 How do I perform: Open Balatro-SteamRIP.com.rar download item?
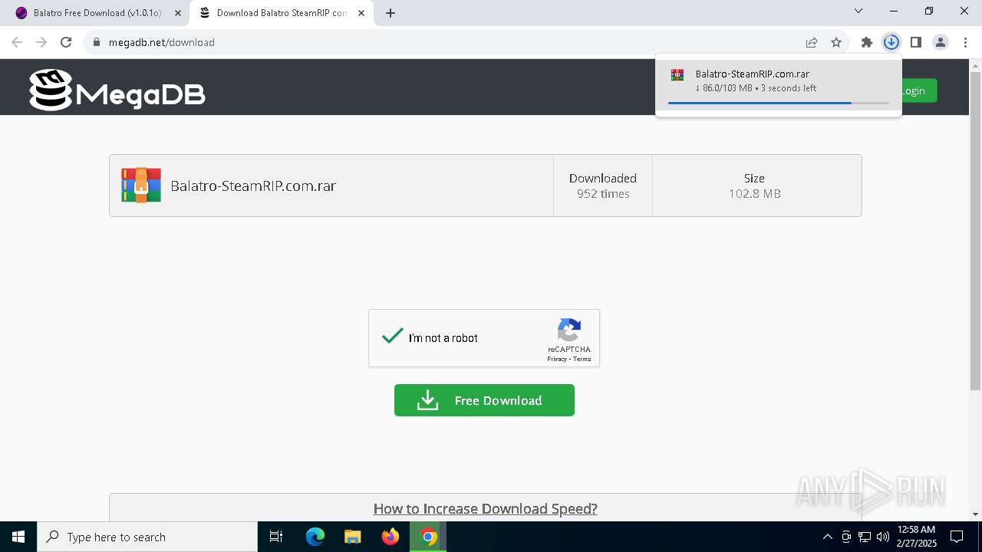pos(779,86)
